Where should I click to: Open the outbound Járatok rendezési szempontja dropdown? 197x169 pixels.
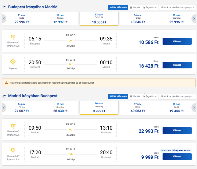[177, 7]
